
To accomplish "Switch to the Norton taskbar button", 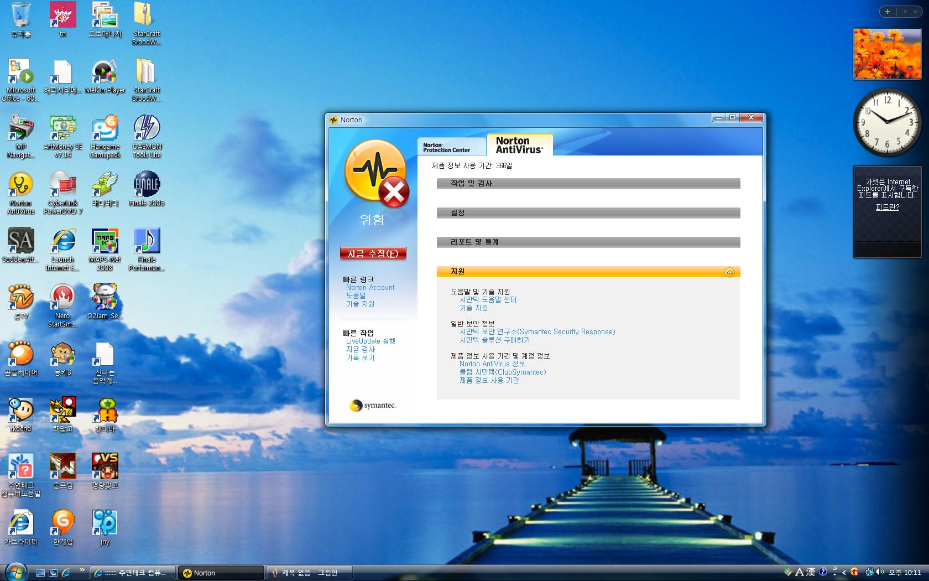I will click(x=221, y=573).
